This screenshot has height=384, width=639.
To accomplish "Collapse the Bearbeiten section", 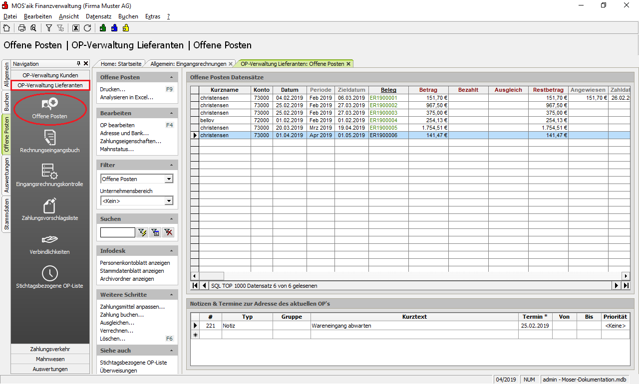I will coord(172,113).
